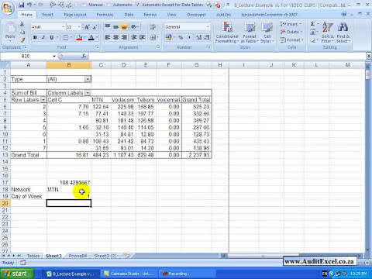Switch to the Insert ribbon tab

pos(47,15)
